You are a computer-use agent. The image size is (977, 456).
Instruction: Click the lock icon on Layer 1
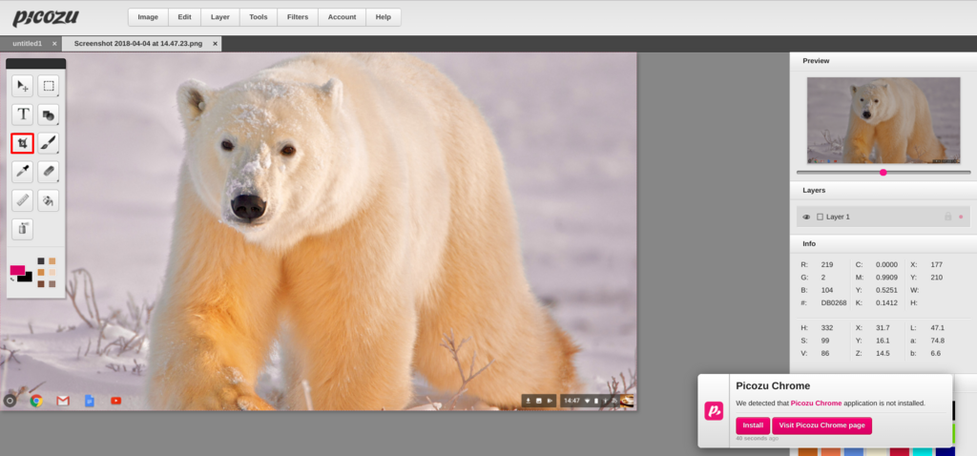pyautogui.click(x=947, y=217)
